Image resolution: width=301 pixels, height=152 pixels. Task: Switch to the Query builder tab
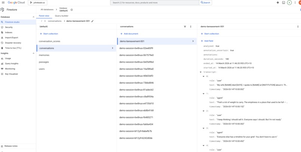(62, 16)
